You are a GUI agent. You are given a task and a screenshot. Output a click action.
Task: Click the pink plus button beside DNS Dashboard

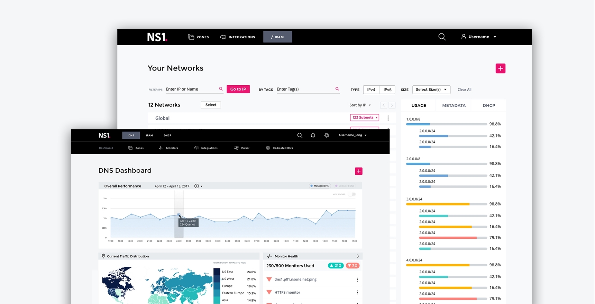359,171
